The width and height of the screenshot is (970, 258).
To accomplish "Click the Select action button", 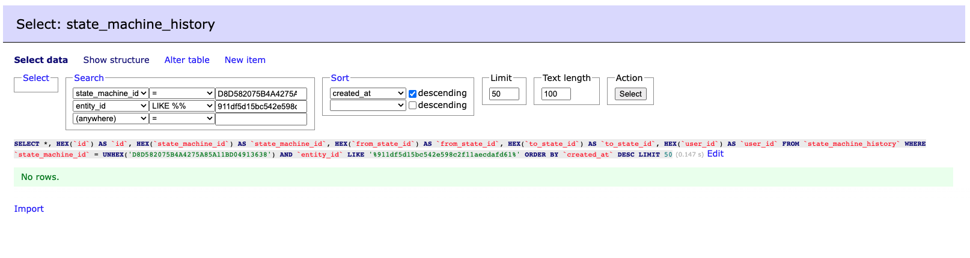I will coord(630,94).
